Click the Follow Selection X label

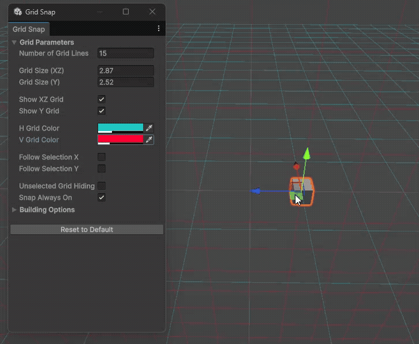tap(48, 157)
